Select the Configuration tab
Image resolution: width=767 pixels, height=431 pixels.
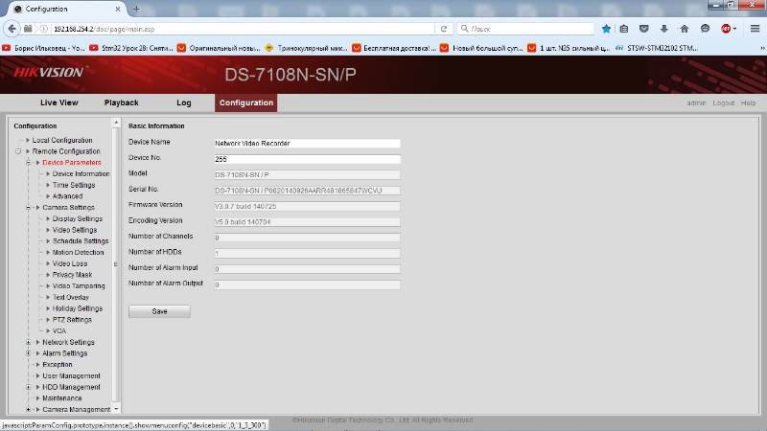pos(246,102)
